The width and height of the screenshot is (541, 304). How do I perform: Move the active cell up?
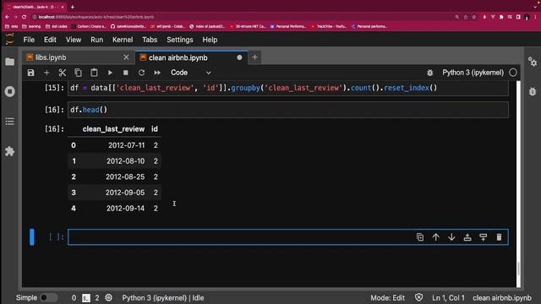click(x=436, y=237)
